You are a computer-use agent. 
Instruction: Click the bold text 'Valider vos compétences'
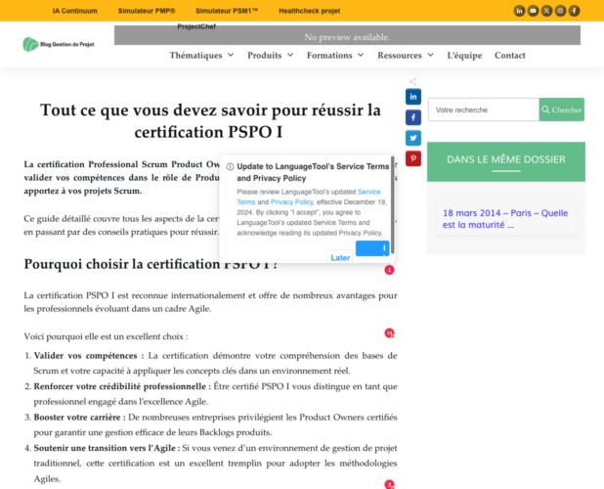pos(85,356)
